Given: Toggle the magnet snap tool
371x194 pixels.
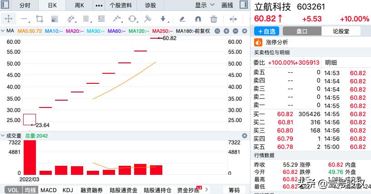Looking at the screenshot, I should [198, 19].
